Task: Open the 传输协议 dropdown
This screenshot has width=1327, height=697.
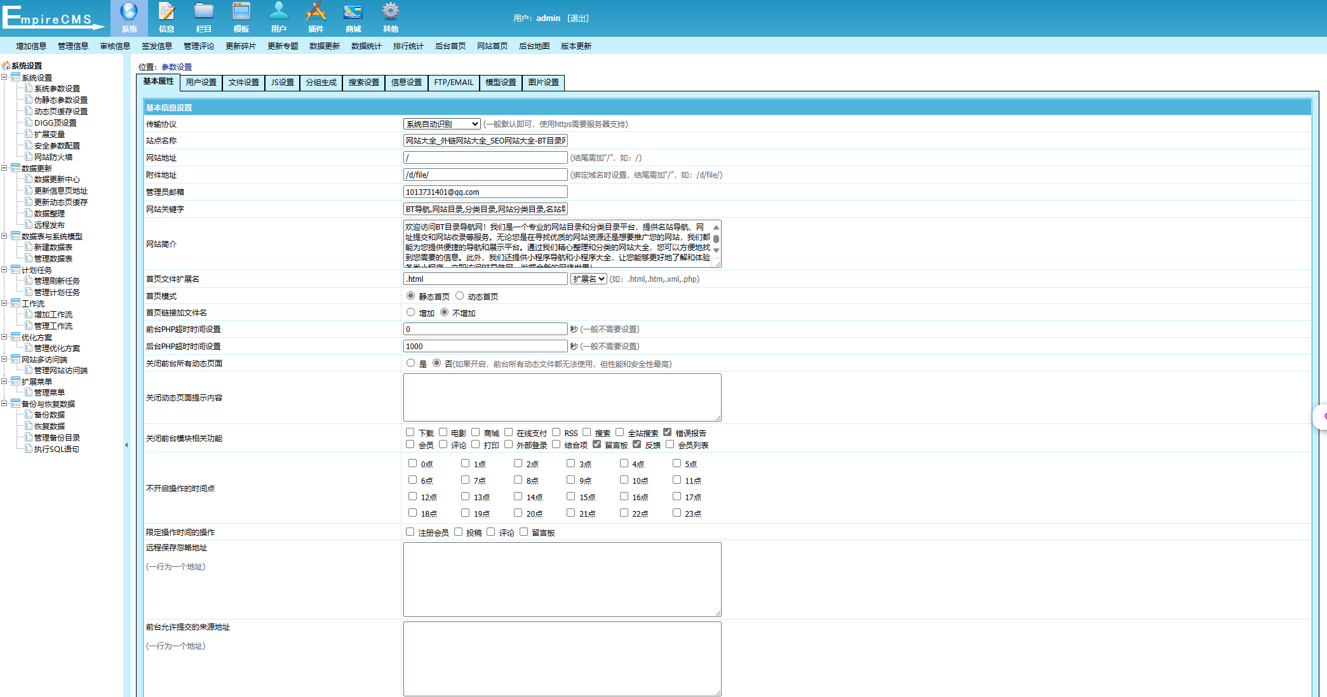Action: click(x=441, y=124)
